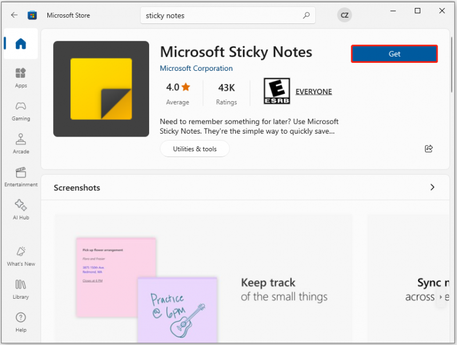Open the AI Hub section
457x345 pixels.
[x=21, y=210]
